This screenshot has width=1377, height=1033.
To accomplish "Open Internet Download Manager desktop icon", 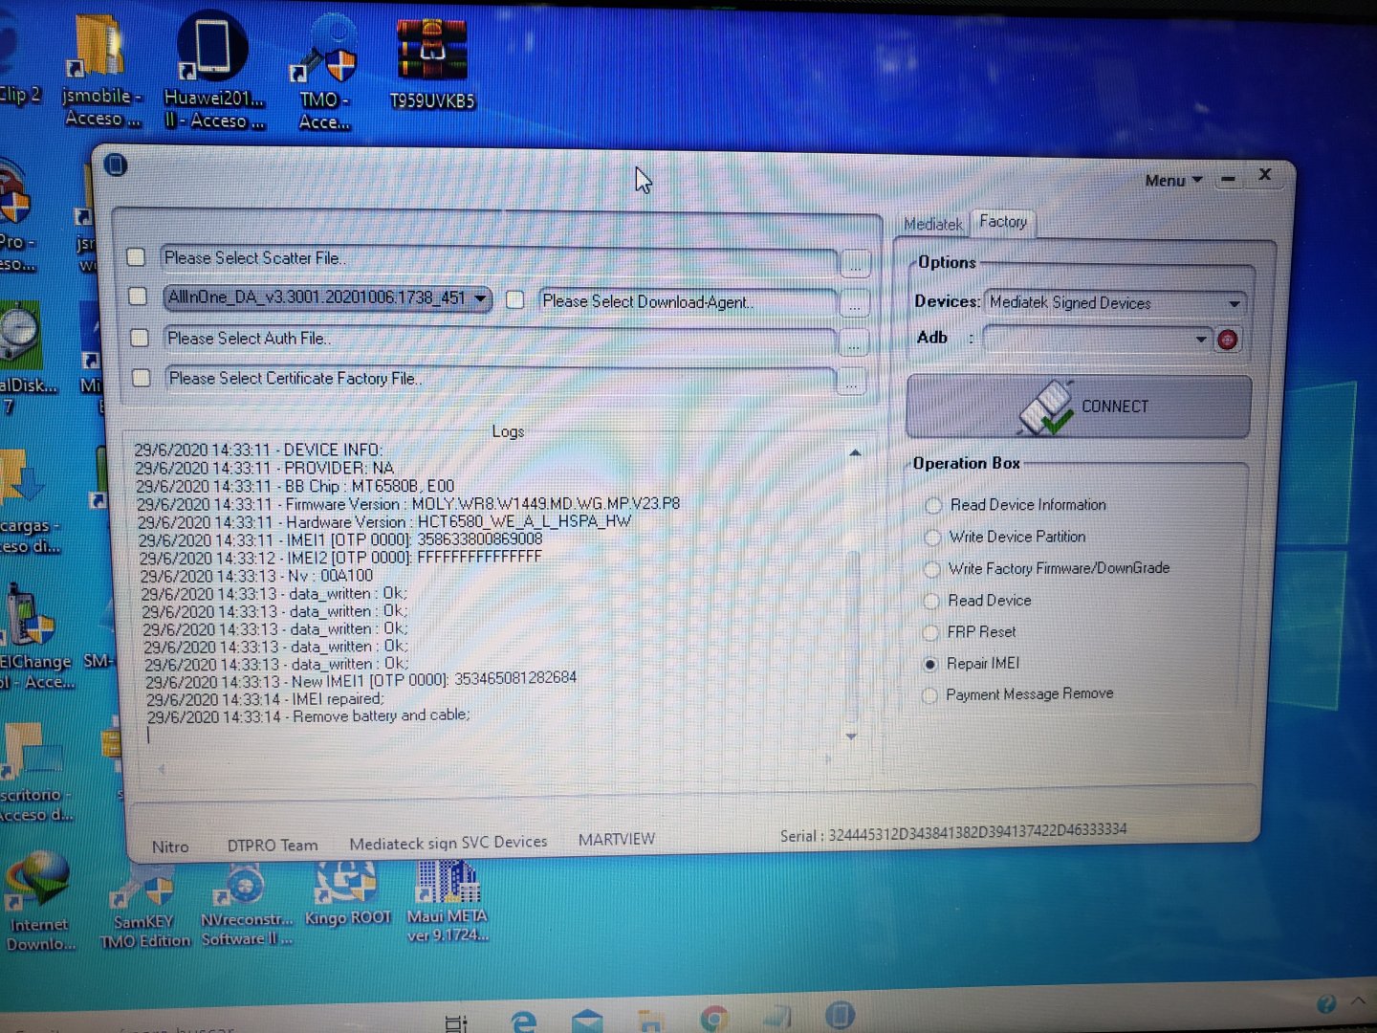I will click(x=38, y=899).
